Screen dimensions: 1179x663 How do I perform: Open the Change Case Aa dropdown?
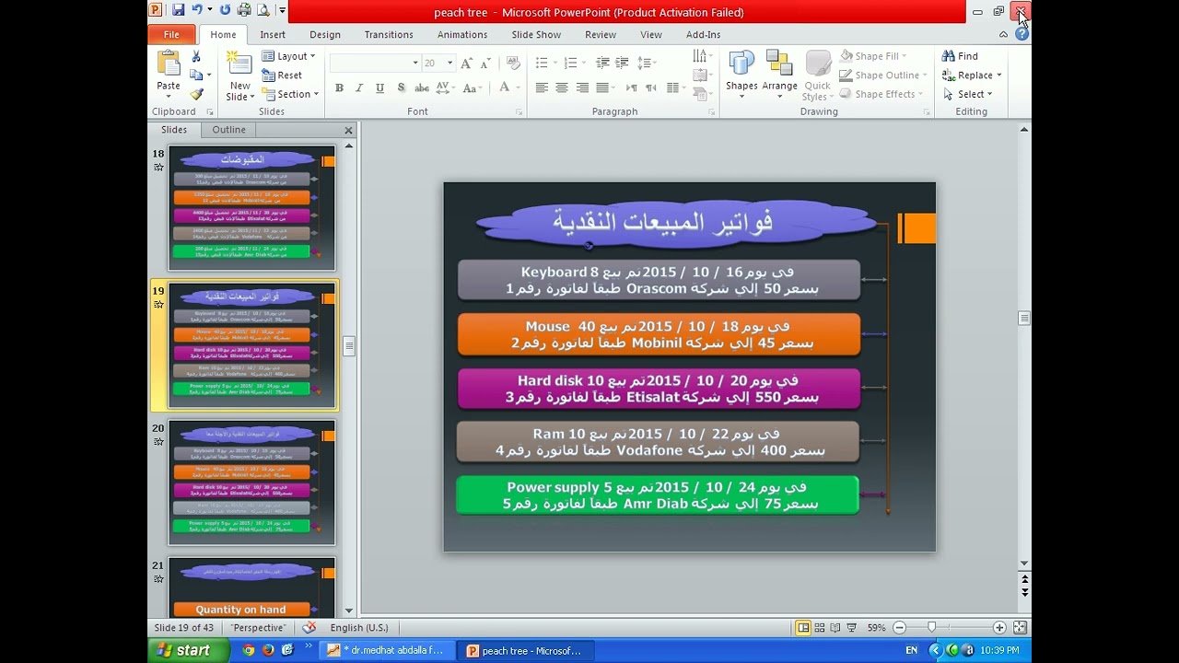click(x=472, y=88)
